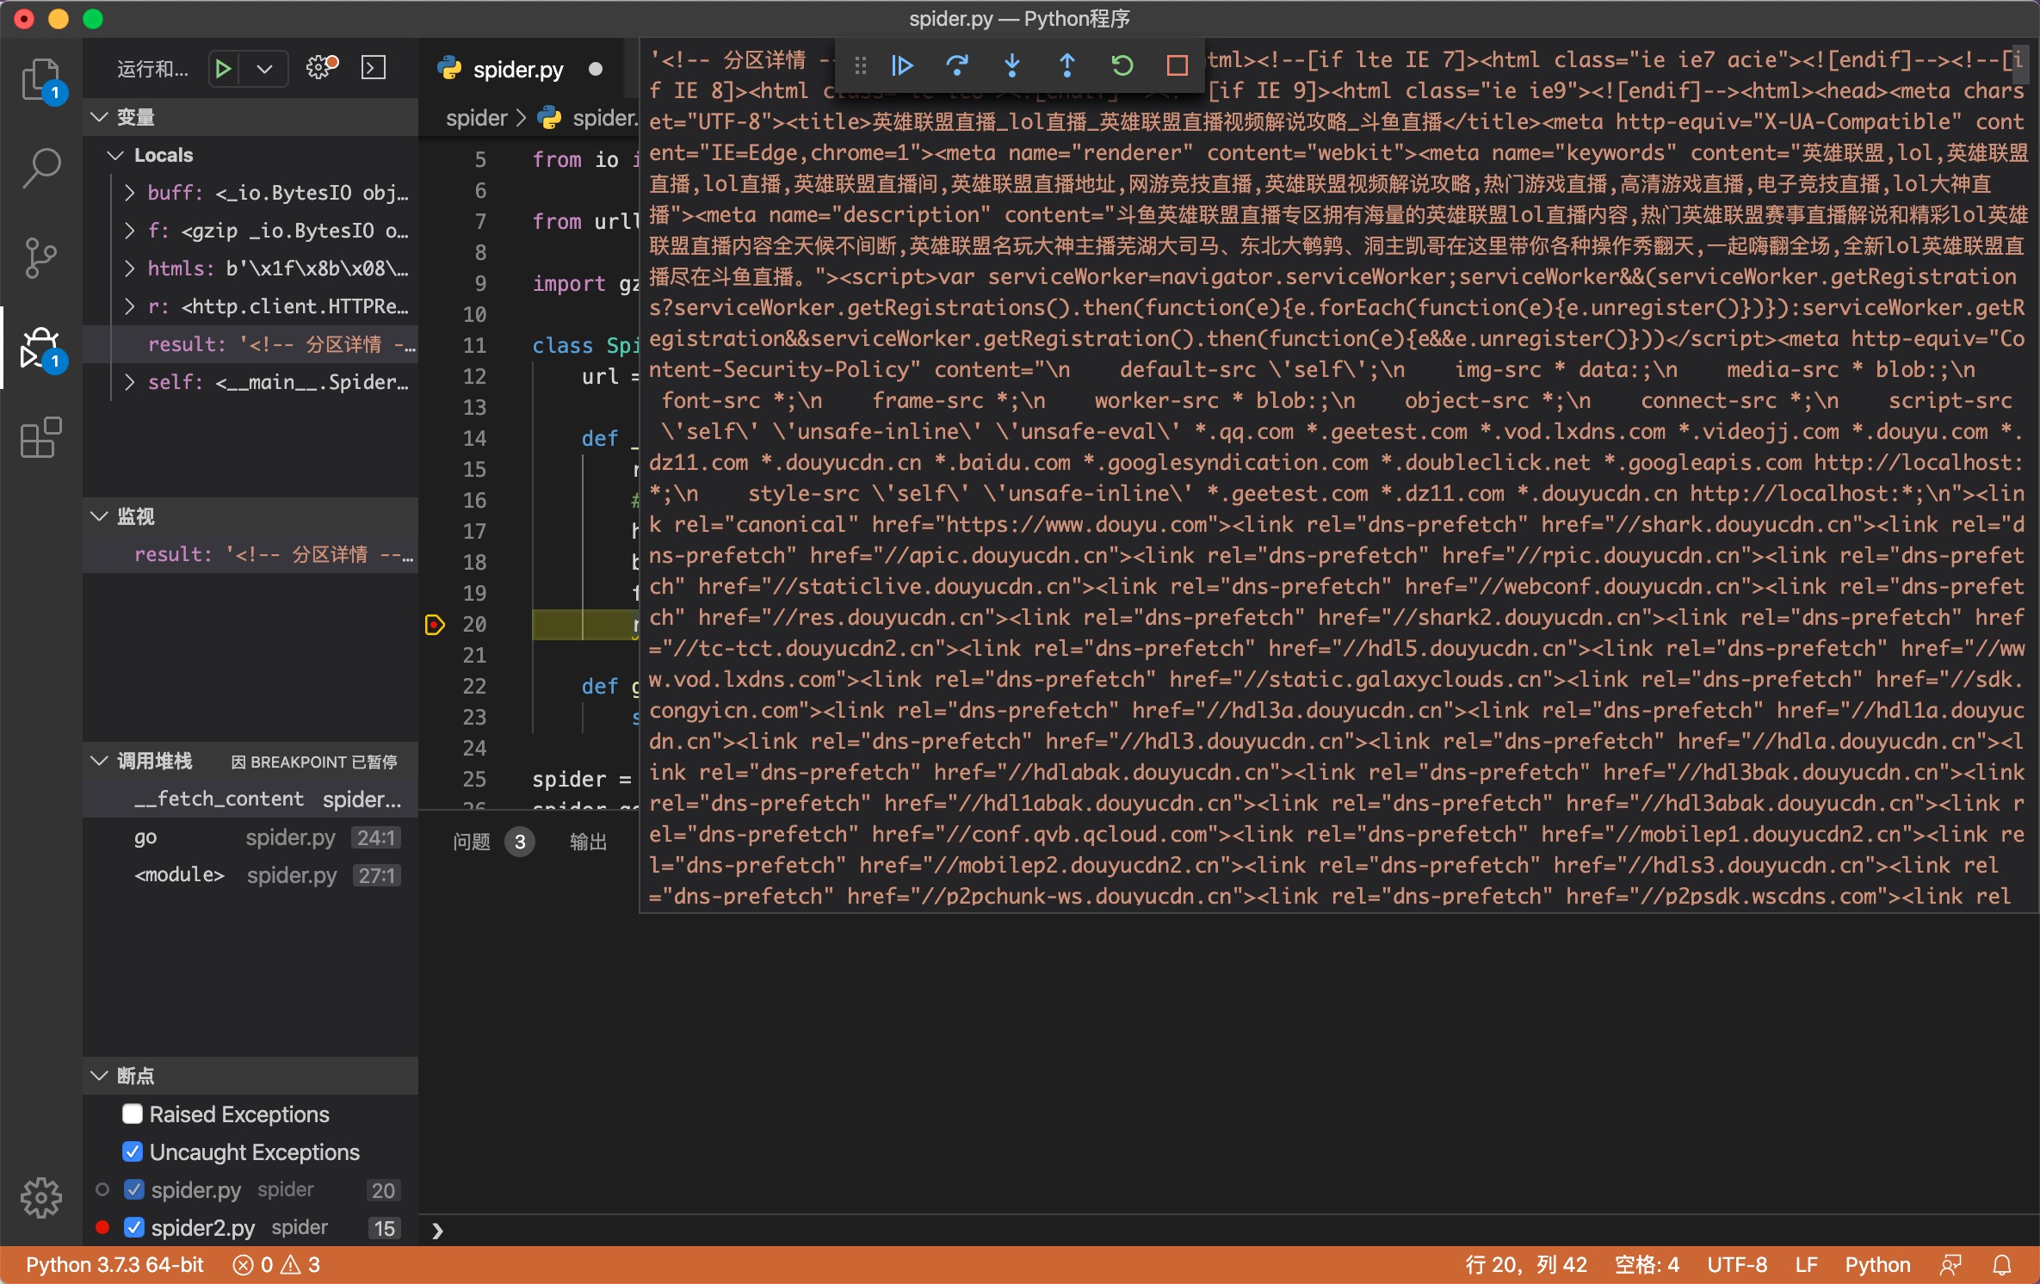Toggle Uncaught Exceptions breakpoint
Screen dimensions: 2040x1284
coord(133,1152)
